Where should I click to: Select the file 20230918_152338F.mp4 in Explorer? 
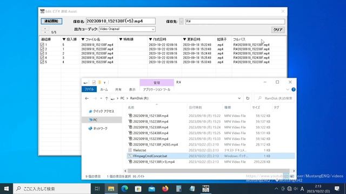[148, 127]
